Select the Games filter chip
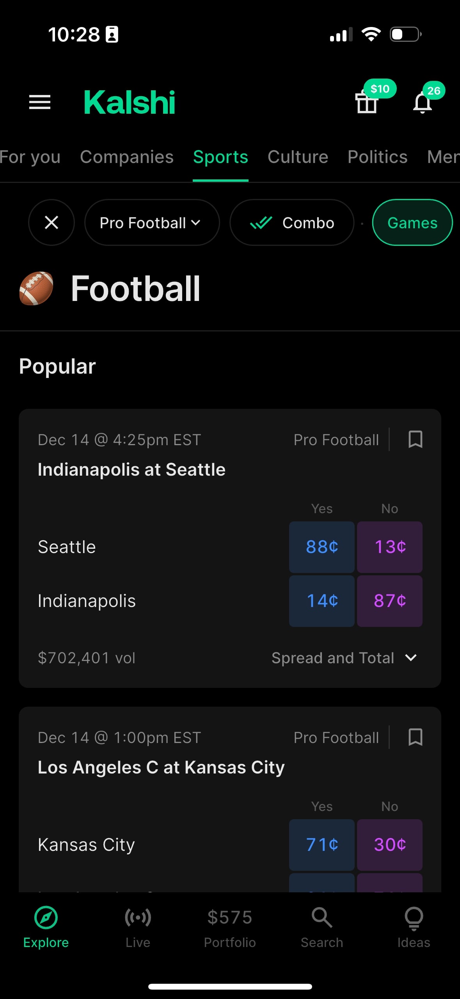Image resolution: width=460 pixels, height=999 pixels. 412,222
